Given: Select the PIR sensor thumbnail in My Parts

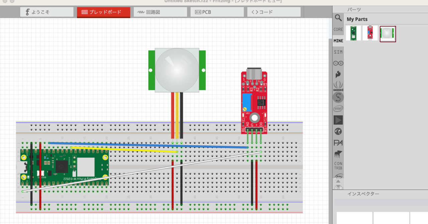Looking at the screenshot, I should pyautogui.click(x=388, y=33).
